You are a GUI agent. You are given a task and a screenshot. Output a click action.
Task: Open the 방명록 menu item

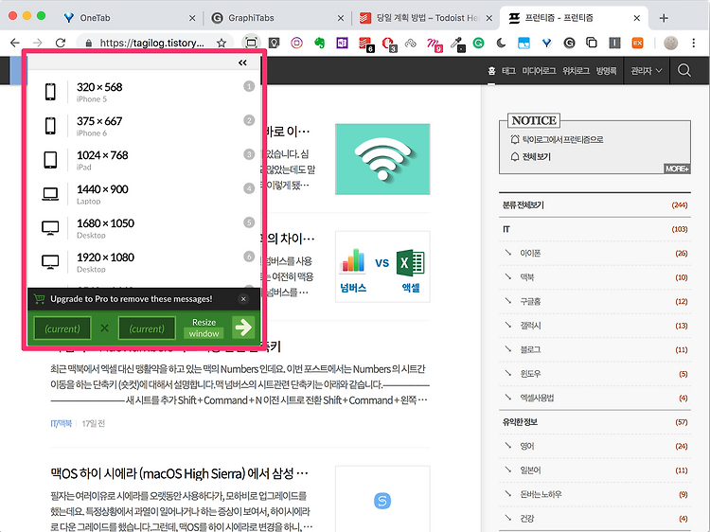[x=606, y=71]
